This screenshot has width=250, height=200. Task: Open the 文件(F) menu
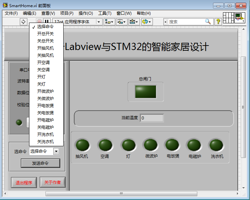(x=11, y=13)
